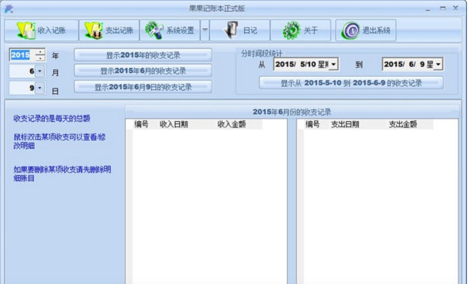Screen dimensions: 471x284
Task: Click the hint about 鼠标双击某项收支
Action: tap(59, 141)
